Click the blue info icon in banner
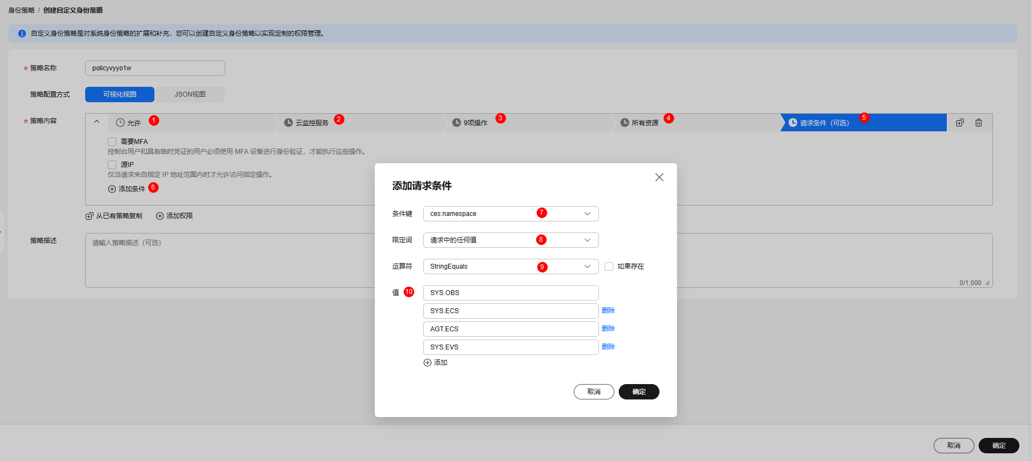 tap(22, 34)
